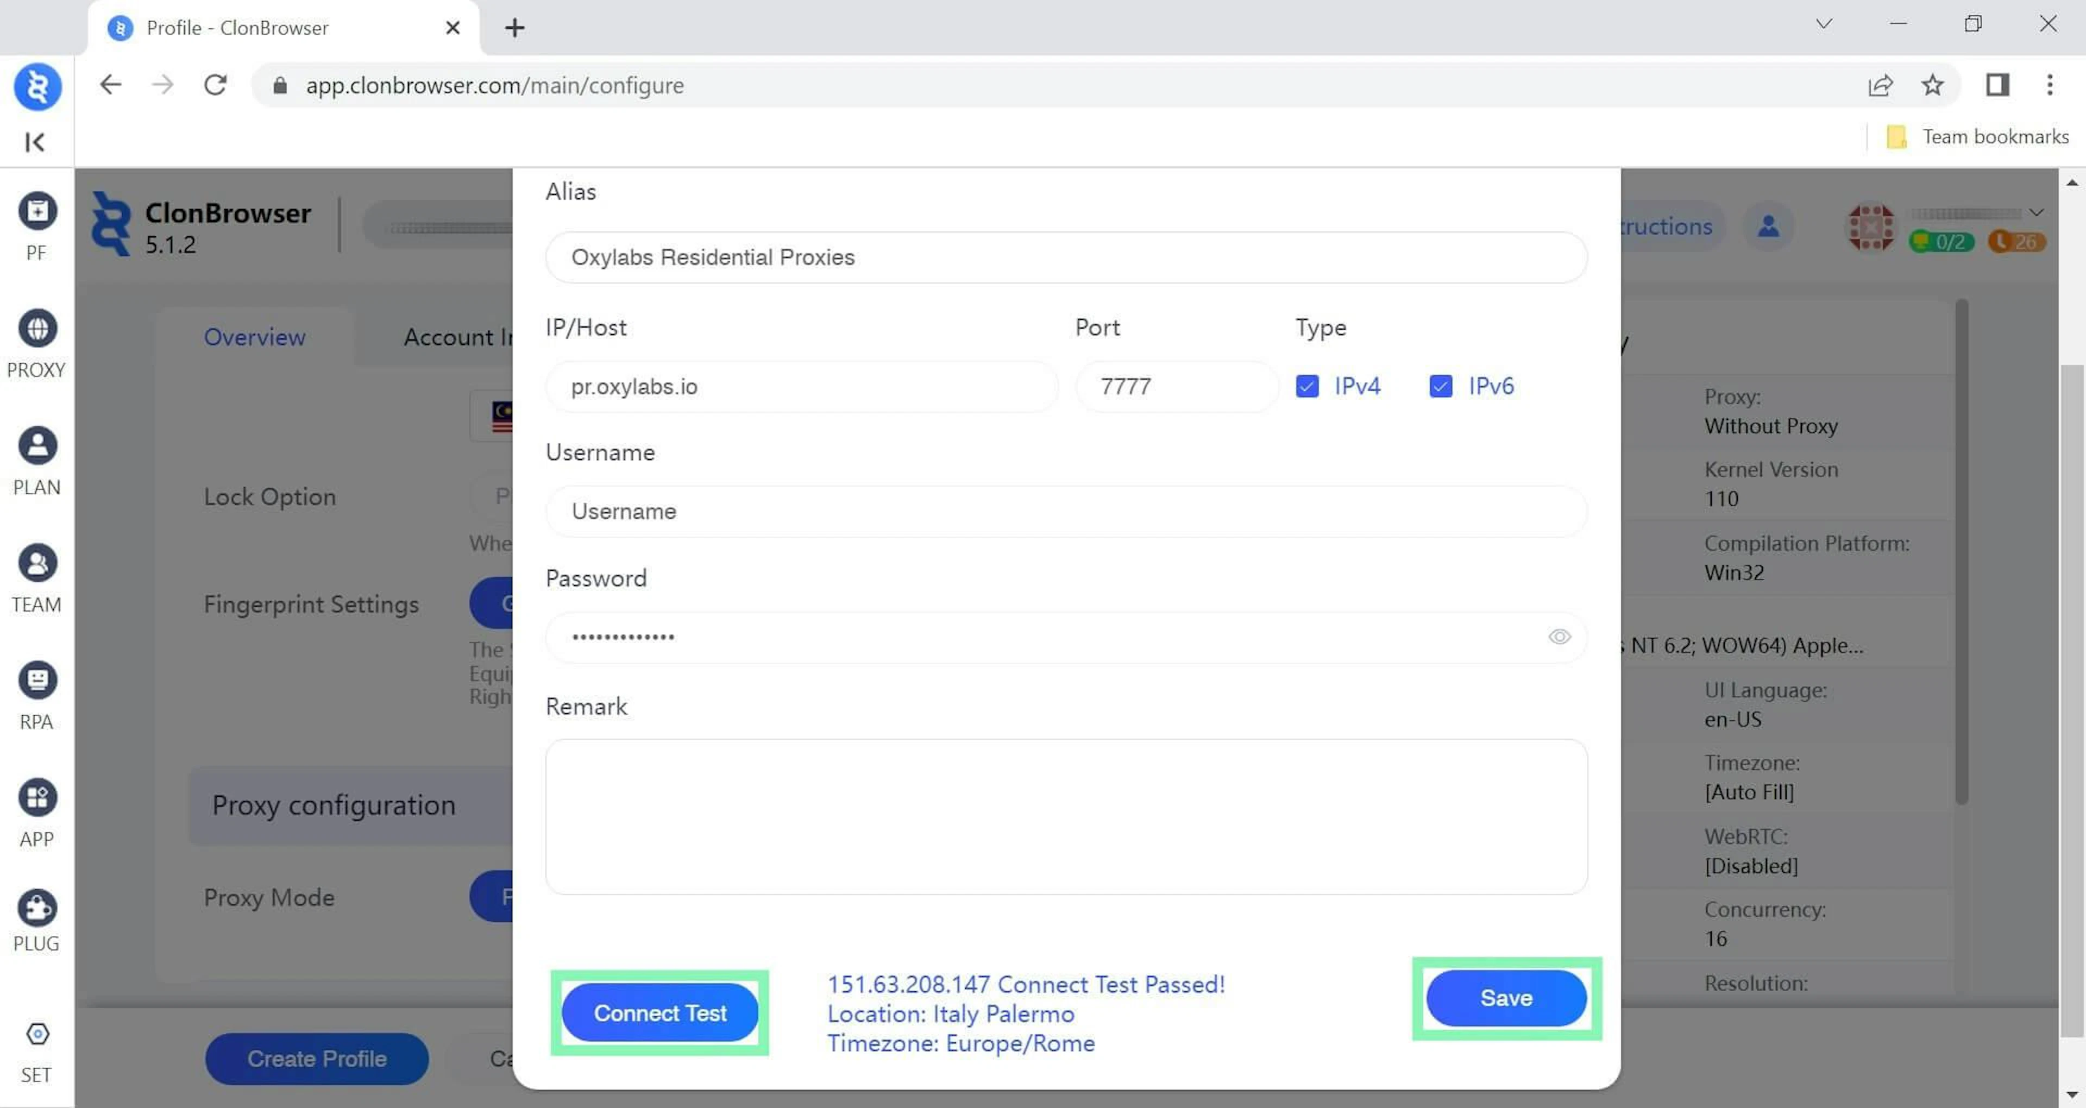
Task: Click the ClonBrowser logo at top left
Action: pos(37,86)
